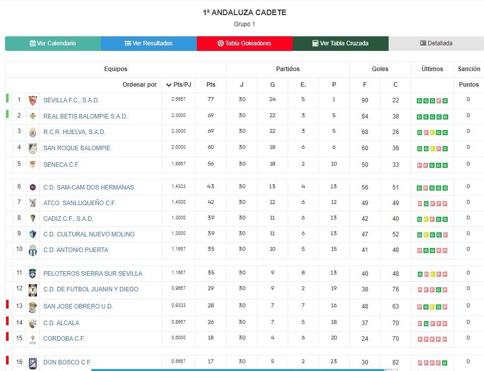Screen dimensions: 484x371
Task: Click the Atco. Sanluqueño crest
Action: 33,203
